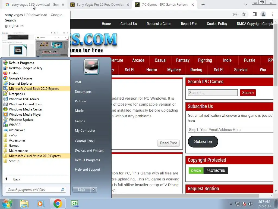Open Chrome three-dot menu
This screenshot has height=209, width=278.
(x=272, y=14)
